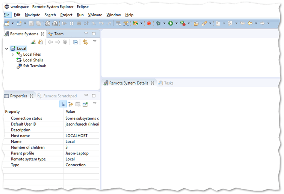Toggle Link with Editor in Remote Systems view
The image size is (284, 194).
(85, 42)
